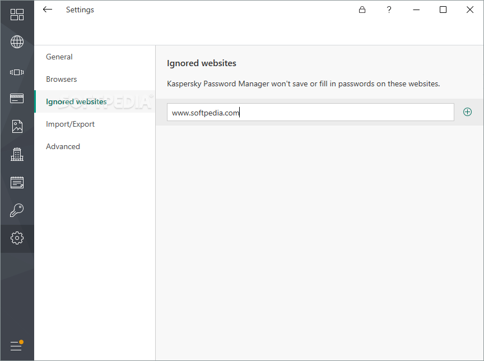The height and width of the screenshot is (361, 484).
Task: Open the Applications icon in sidebar
Action: [17, 72]
